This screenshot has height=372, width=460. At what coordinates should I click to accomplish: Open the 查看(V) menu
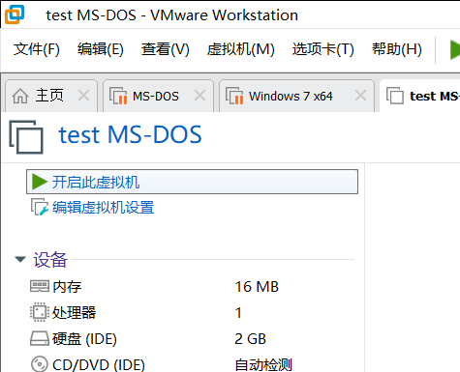166,49
